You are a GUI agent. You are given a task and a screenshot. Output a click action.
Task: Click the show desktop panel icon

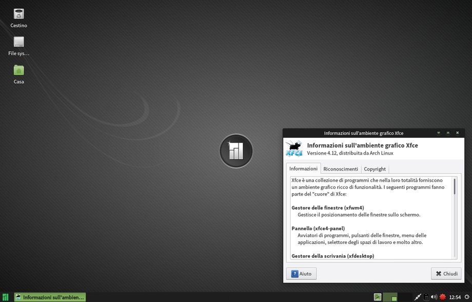[378, 297]
